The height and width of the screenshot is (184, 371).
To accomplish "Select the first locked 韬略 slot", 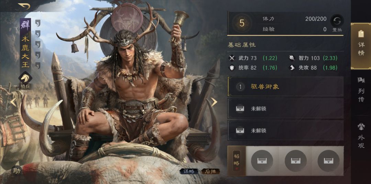I will click(x=262, y=161).
